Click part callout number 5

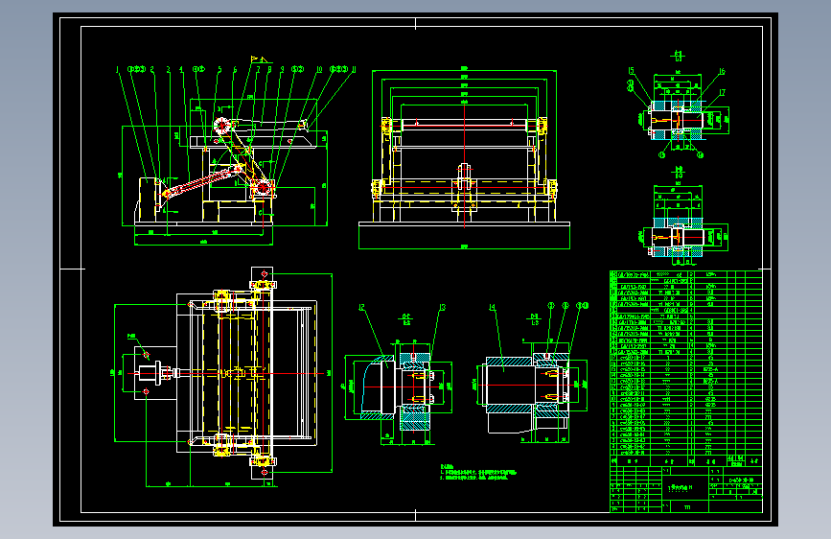point(219,69)
